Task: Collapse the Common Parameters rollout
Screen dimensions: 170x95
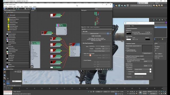Action: [126, 28]
